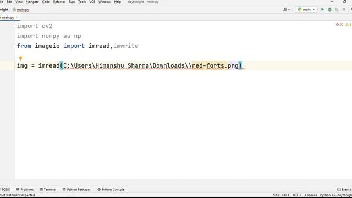
Task: Click 'red-forts.png' in the file path
Action: 215,66
